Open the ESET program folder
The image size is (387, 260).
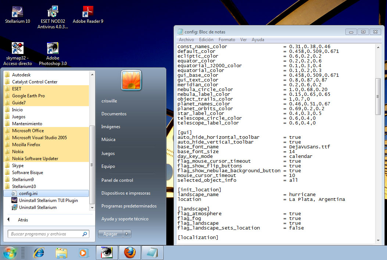tap(46, 89)
